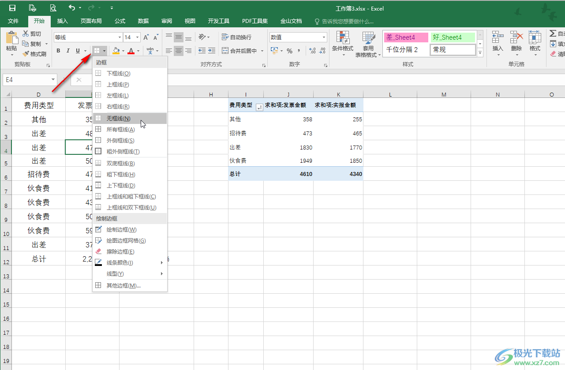Click the red font color A icon
This screenshot has height=370, width=565.
coord(131,51)
